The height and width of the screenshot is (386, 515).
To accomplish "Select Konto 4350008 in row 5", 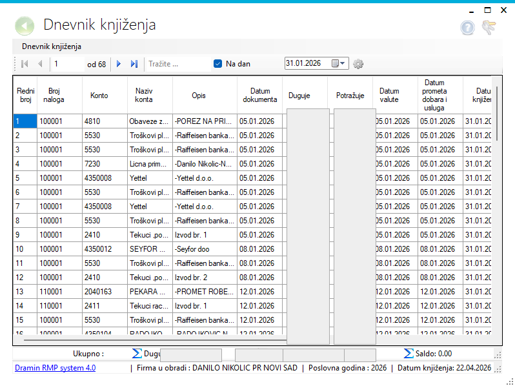I will click(x=105, y=178).
